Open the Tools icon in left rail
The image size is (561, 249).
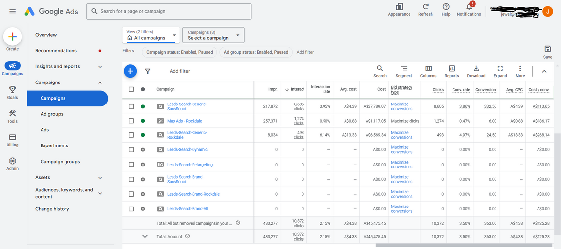13,113
